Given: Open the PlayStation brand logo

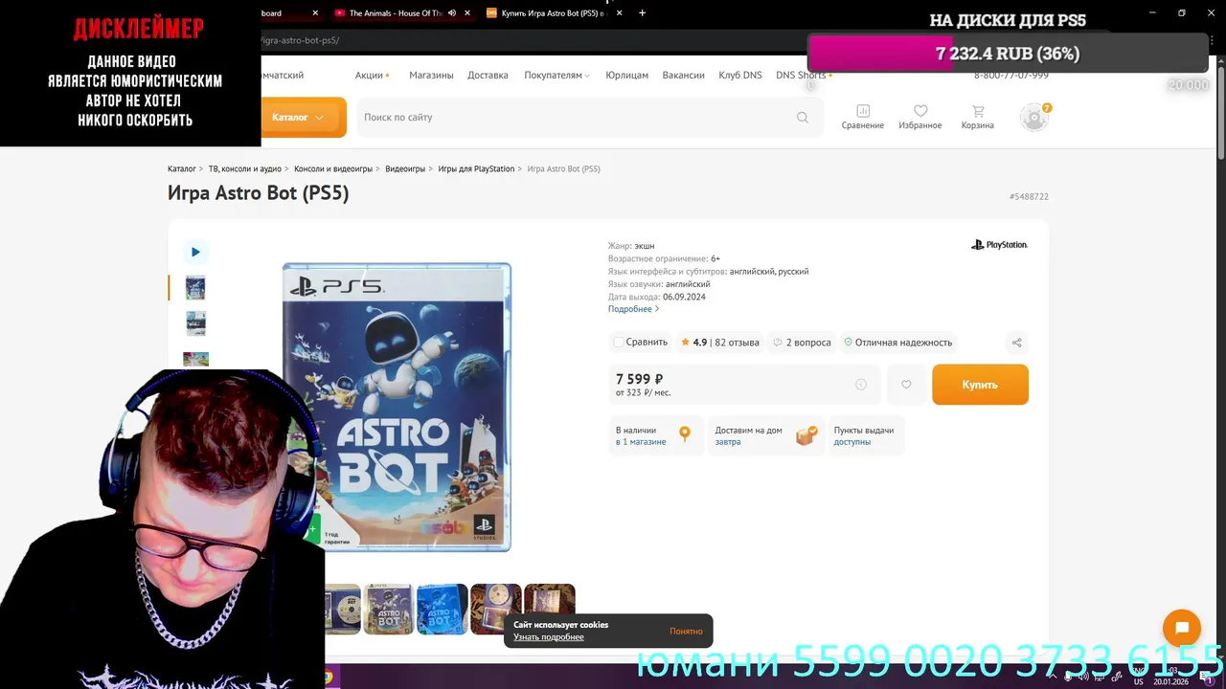Looking at the screenshot, I should coord(999,245).
